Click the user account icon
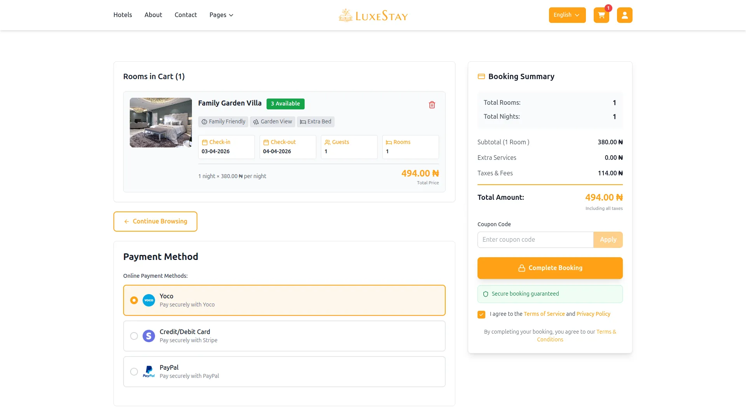 coord(624,15)
